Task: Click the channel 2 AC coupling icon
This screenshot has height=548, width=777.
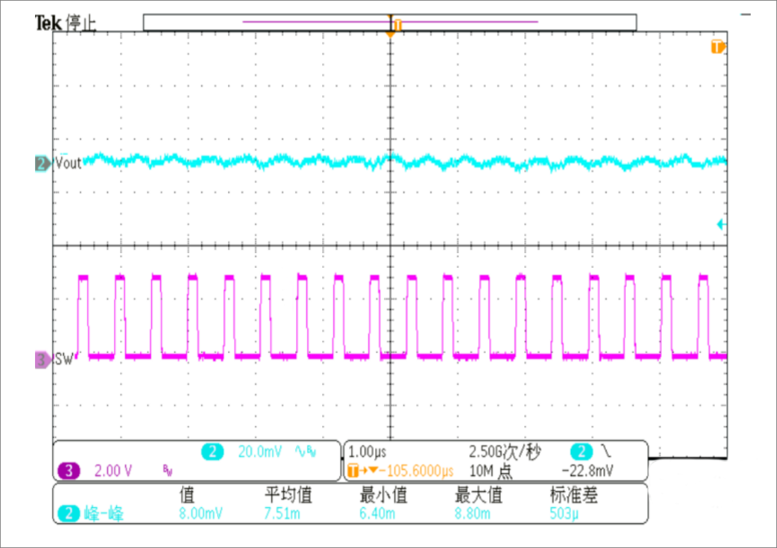Action: (x=299, y=451)
